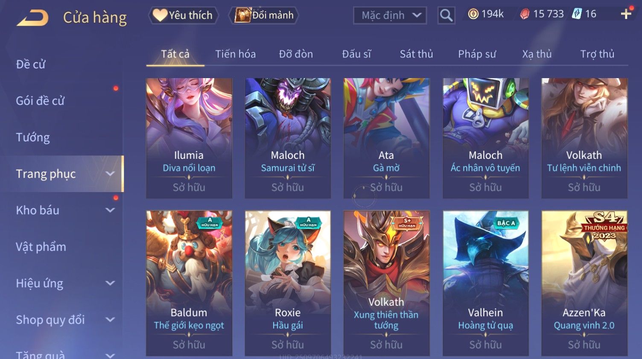Expand Shop quy đổi chevron
Viewport: 642px width, 359px height.
[x=110, y=320]
